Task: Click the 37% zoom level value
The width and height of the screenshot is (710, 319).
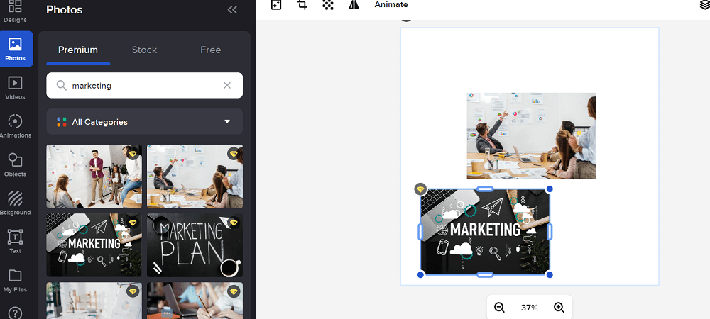Action: (529, 308)
